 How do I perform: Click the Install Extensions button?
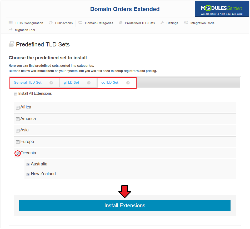click(125, 206)
